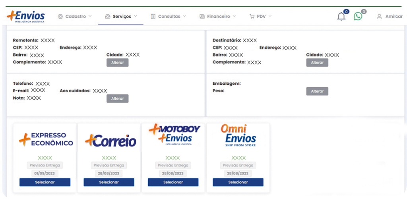Click the +Motoboy Envios logo
The width and height of the screenshot is (407, 203).
[175, 135]
